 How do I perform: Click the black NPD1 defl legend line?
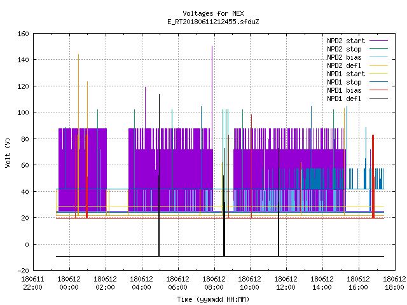(378, 98)
